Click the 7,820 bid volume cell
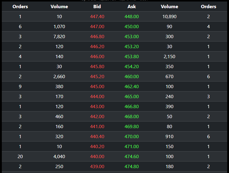Image resolution: width=229 pixels, height=173 pixels. (x=59, y=36)
